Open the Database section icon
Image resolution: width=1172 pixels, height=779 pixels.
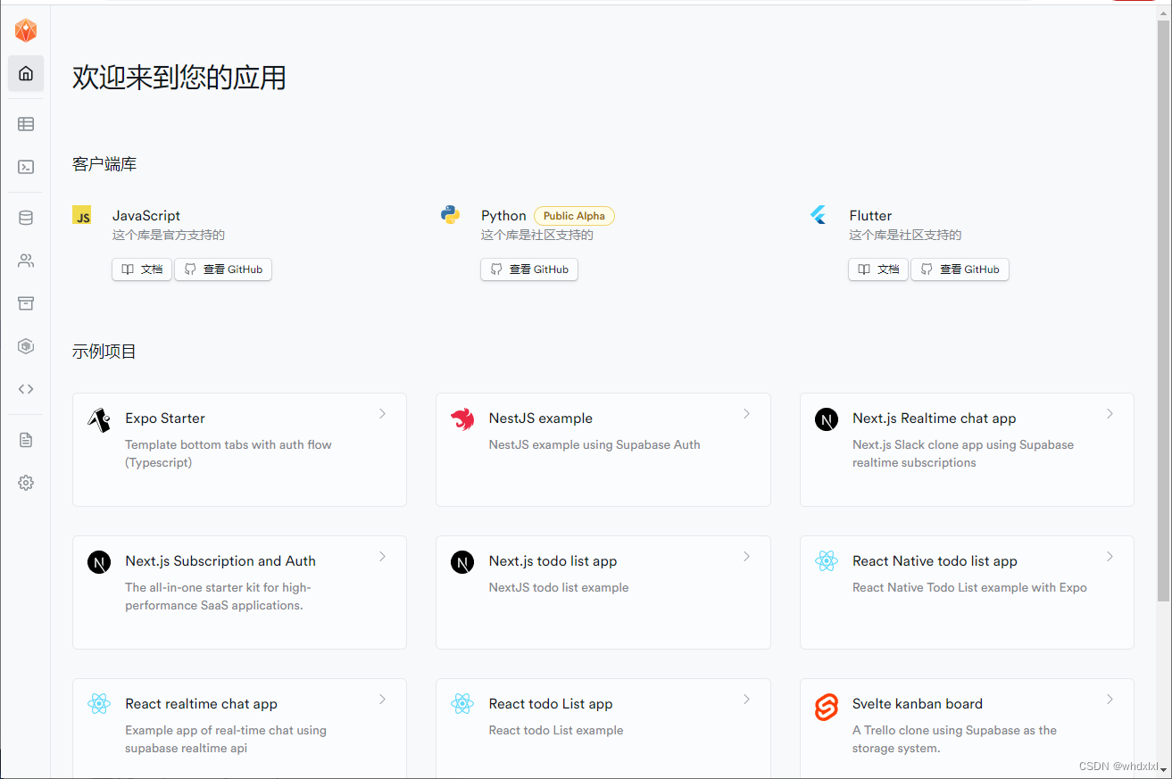tap(25, 217)
